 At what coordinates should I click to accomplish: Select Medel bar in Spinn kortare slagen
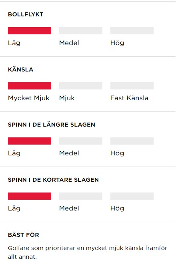click(81, 196)
